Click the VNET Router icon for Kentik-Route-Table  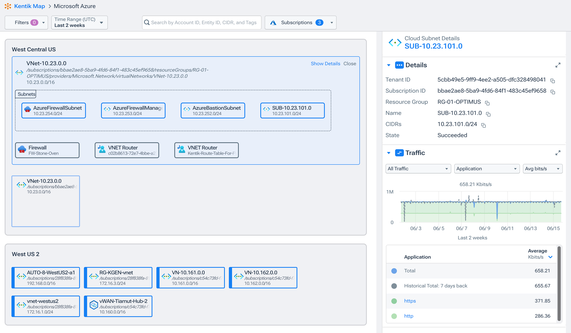(181, 150)
